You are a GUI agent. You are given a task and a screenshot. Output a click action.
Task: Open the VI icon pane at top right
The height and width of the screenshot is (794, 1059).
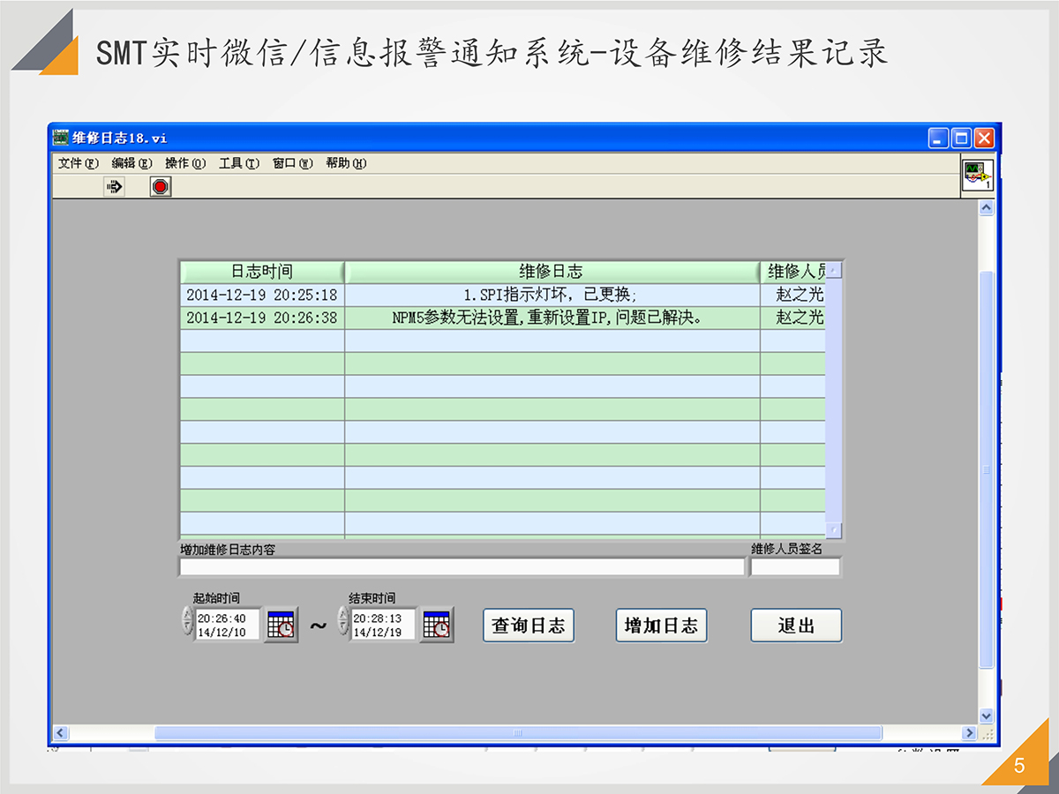pos(977,176)
